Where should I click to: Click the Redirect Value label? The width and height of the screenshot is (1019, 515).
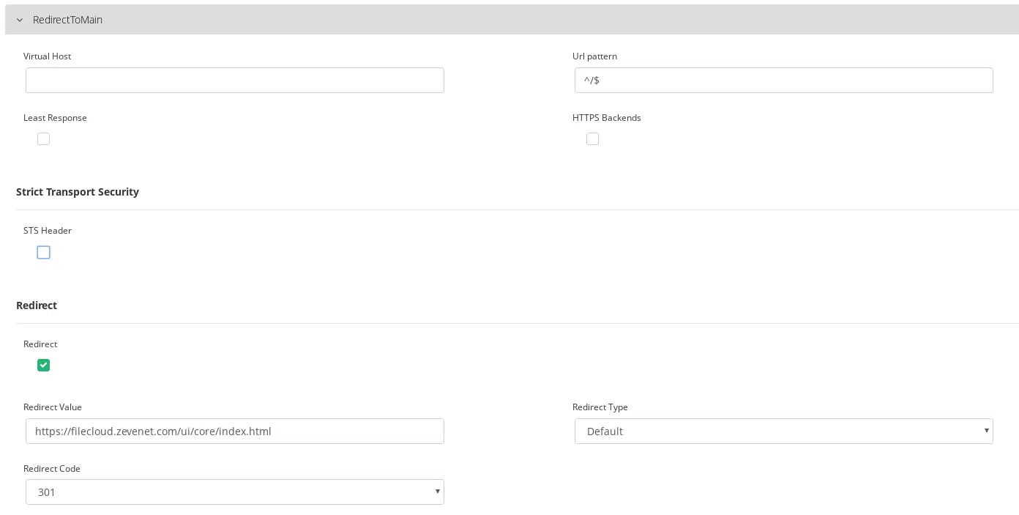coord(53,407)
